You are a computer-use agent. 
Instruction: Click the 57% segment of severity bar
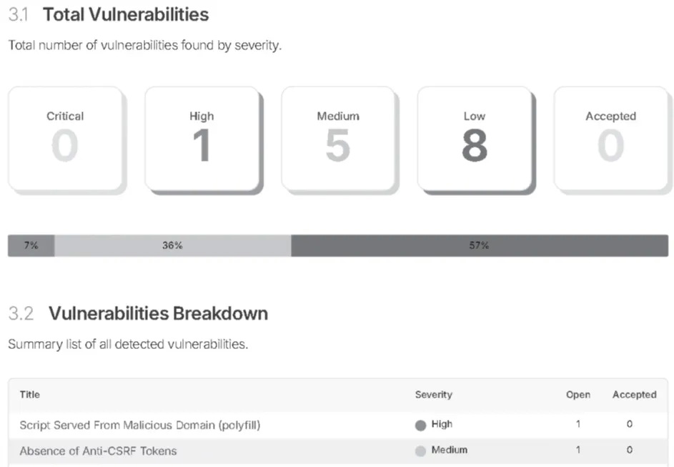[480, 245]
